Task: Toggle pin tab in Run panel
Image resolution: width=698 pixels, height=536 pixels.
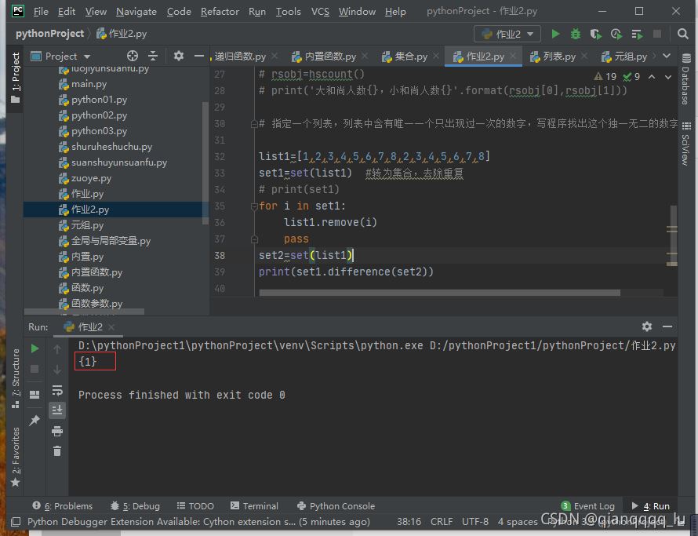Action: pyautogui.click(x=35, y=421)
